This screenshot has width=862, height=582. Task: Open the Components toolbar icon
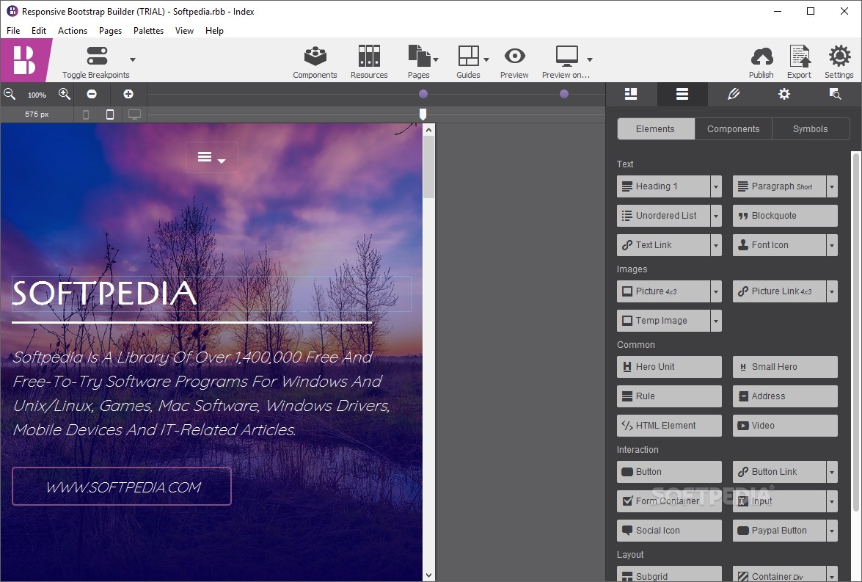coord(315,56)
